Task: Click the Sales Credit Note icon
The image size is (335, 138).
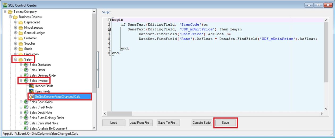Action: [26, 107]
